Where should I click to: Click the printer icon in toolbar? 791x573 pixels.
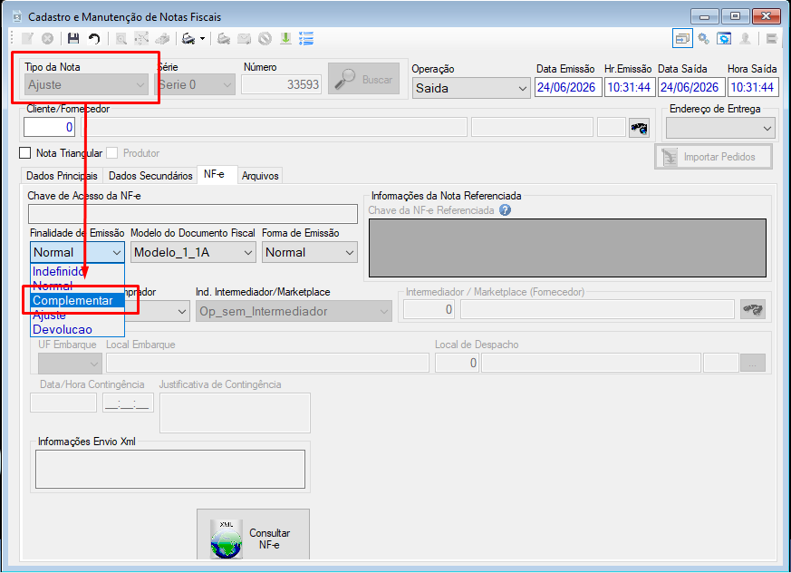click(x=189, y=38)
